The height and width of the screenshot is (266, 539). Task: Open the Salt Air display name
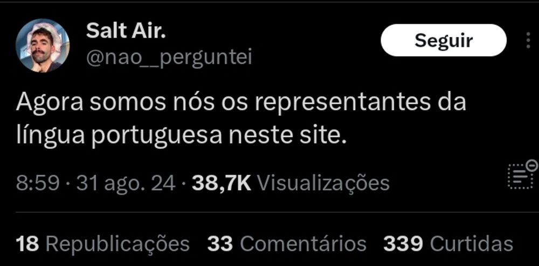[126, 31]
